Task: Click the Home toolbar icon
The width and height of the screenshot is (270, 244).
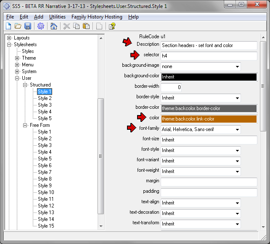Action: point(54,26)
